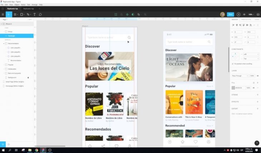Open the File menu
The width and height of the screenshot is (261, 153).
click(2, 5)
